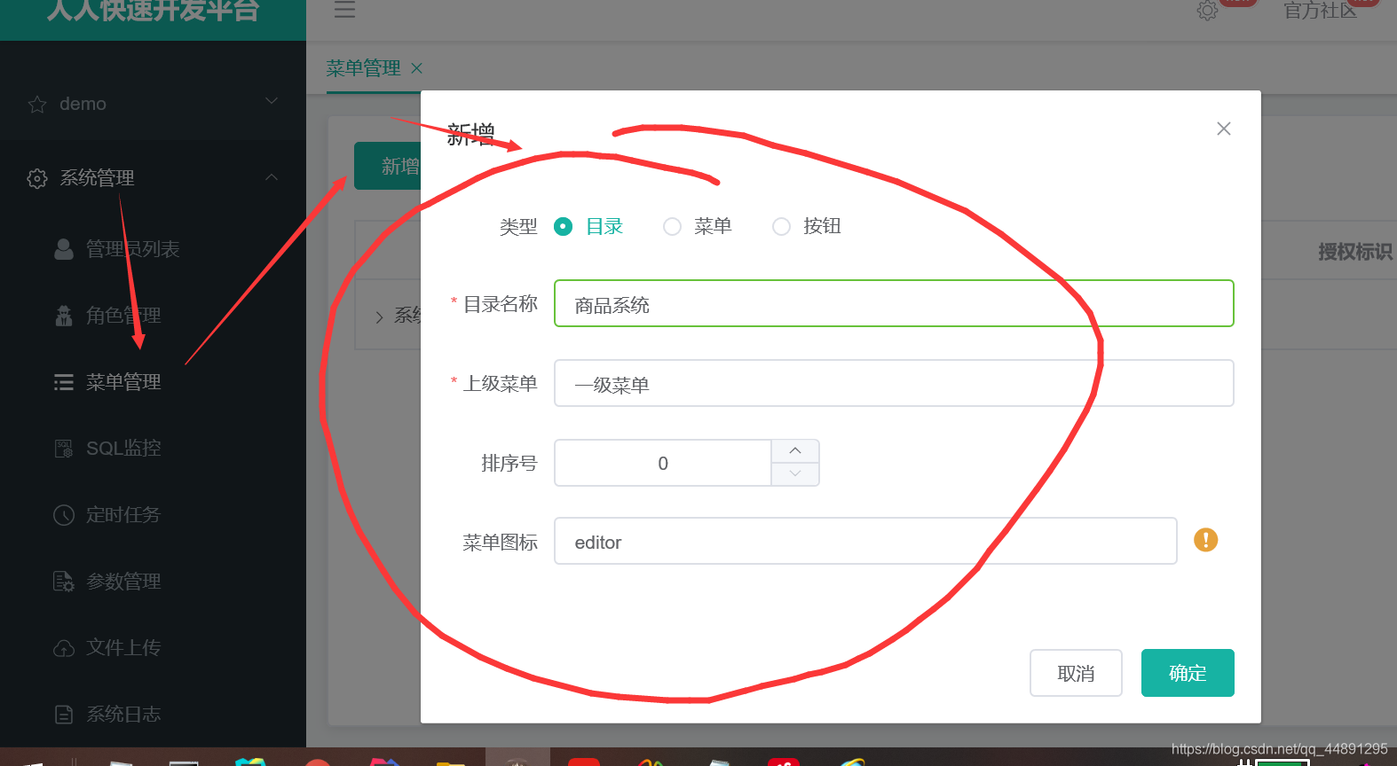The width and height of the screenshot is (1397, 766).
Task: Open 定时任务 in the sidebar
Action: click(x=123, y=515)
